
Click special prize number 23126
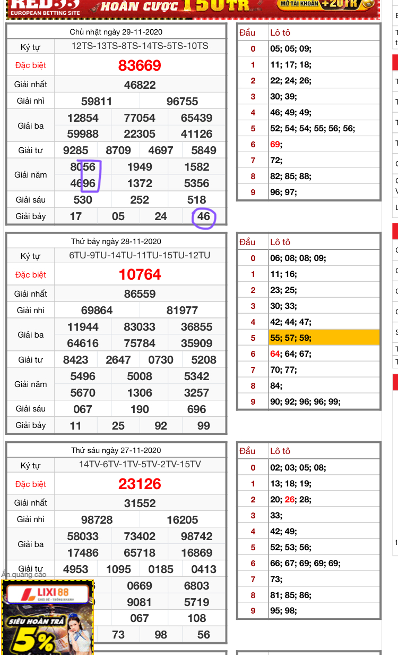140,484
